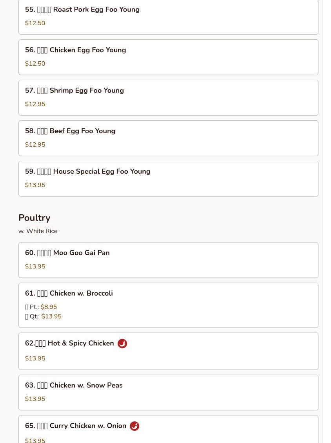Select Pt. $8.95 price for Chicken w. Broccoli
The height and width of the screenshot is (443, 331).
point(49,307)
